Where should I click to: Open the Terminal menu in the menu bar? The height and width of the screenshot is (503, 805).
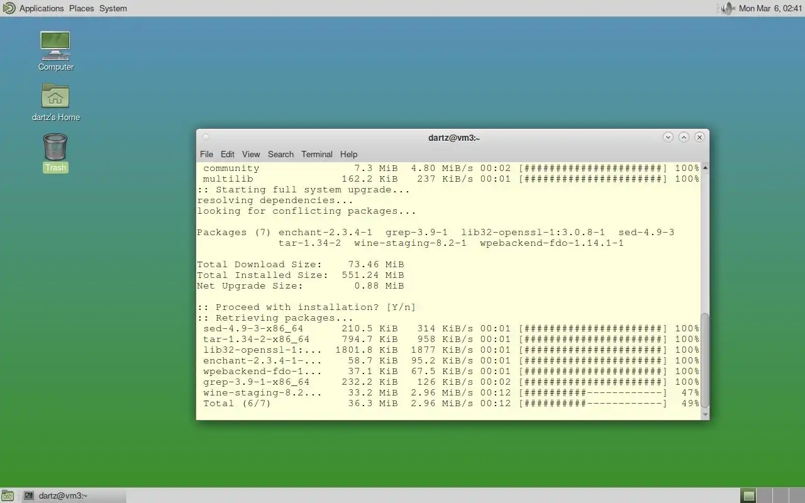coord(317,154)
